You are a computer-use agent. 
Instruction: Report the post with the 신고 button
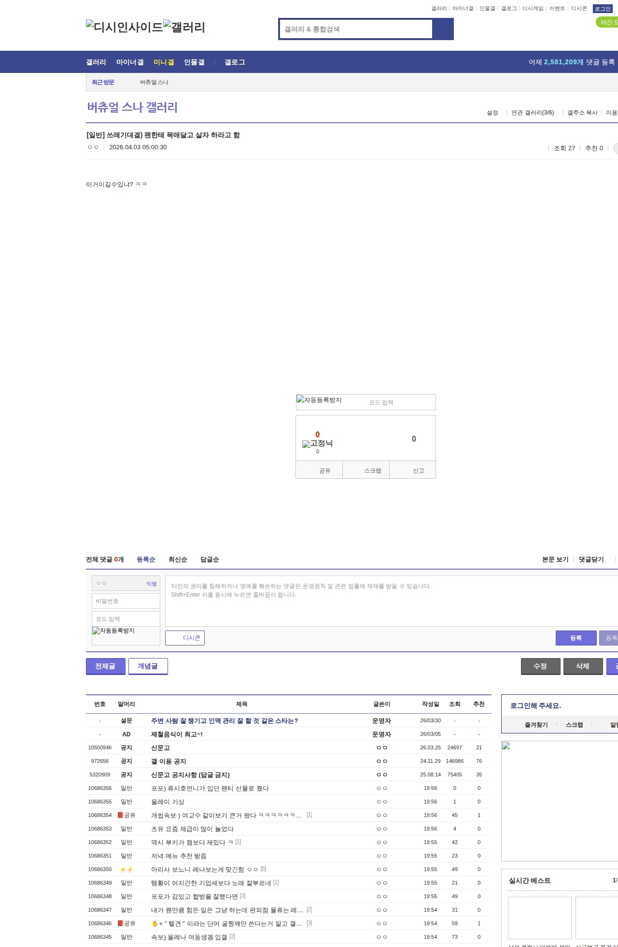click(x=413, y=470)
